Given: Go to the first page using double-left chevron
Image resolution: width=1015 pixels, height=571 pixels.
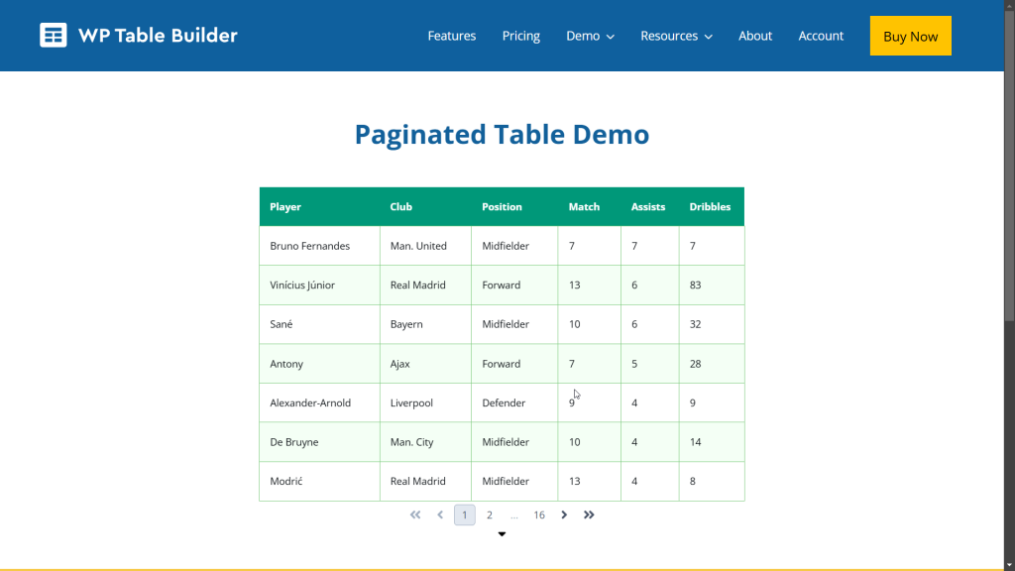Looking at the screenshot, I should (x=415, y=514).
